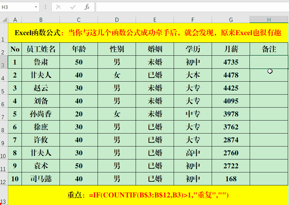Select the salary cell 4735
289x205 pixels.
point(231,62)
